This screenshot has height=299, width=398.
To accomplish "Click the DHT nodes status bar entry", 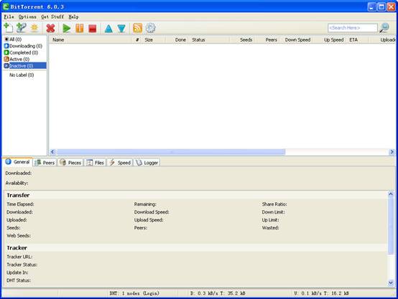I will click(x=134, y=293).
